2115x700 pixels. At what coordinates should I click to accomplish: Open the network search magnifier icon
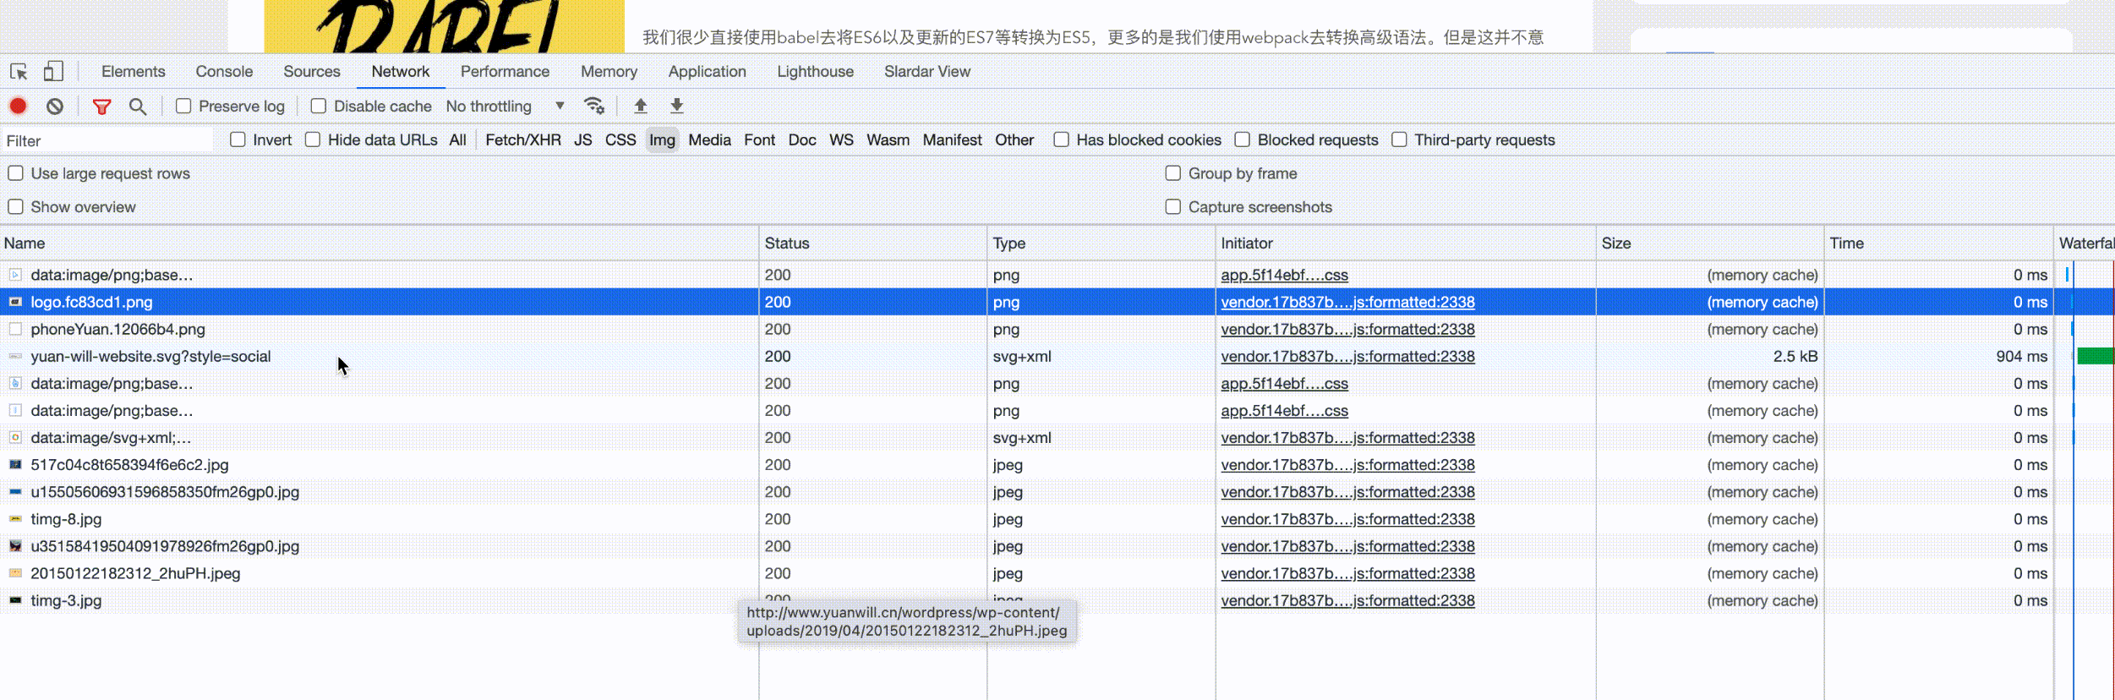tap(138, 107)
